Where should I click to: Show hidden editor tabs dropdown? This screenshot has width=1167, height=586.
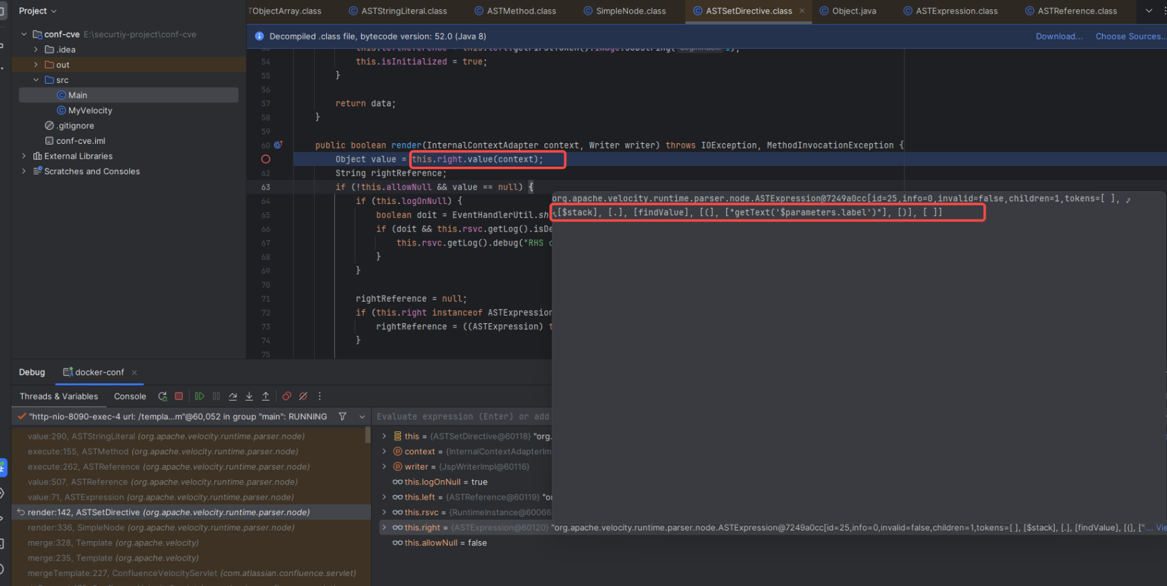(x=1149, y=11)
